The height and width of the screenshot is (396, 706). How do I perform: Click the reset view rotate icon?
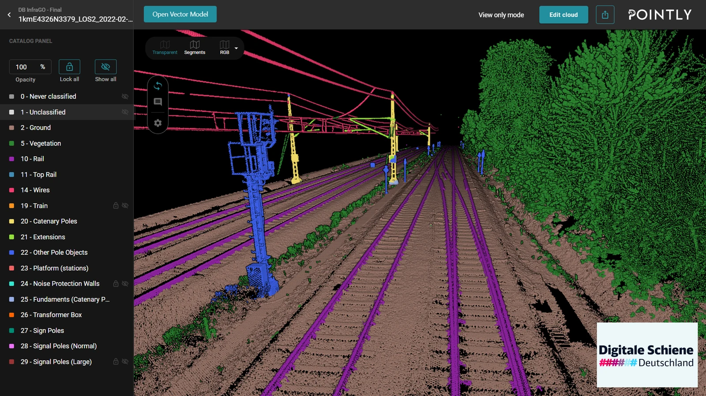click(158, 86)
